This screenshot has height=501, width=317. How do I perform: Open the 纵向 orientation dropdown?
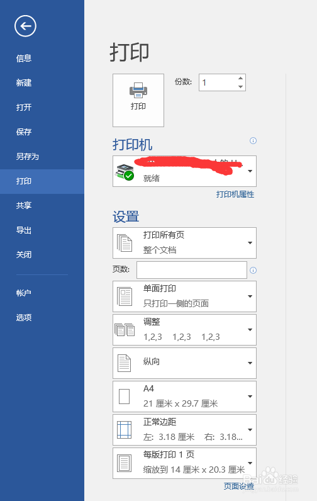tap(184, 363)
